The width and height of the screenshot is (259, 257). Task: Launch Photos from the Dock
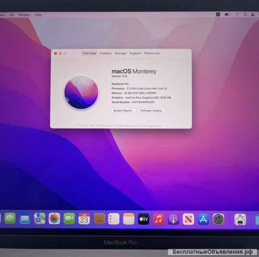54,219
